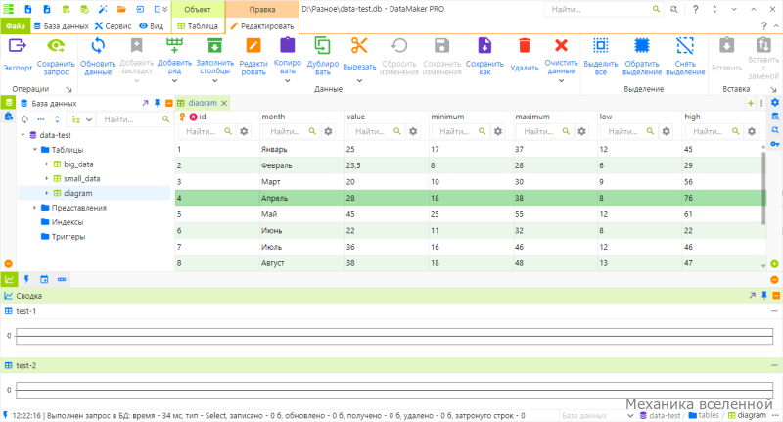Click Выделить всё select-all icon
The width and height of the screenshot is (783, 422).
tap(601, 45)
